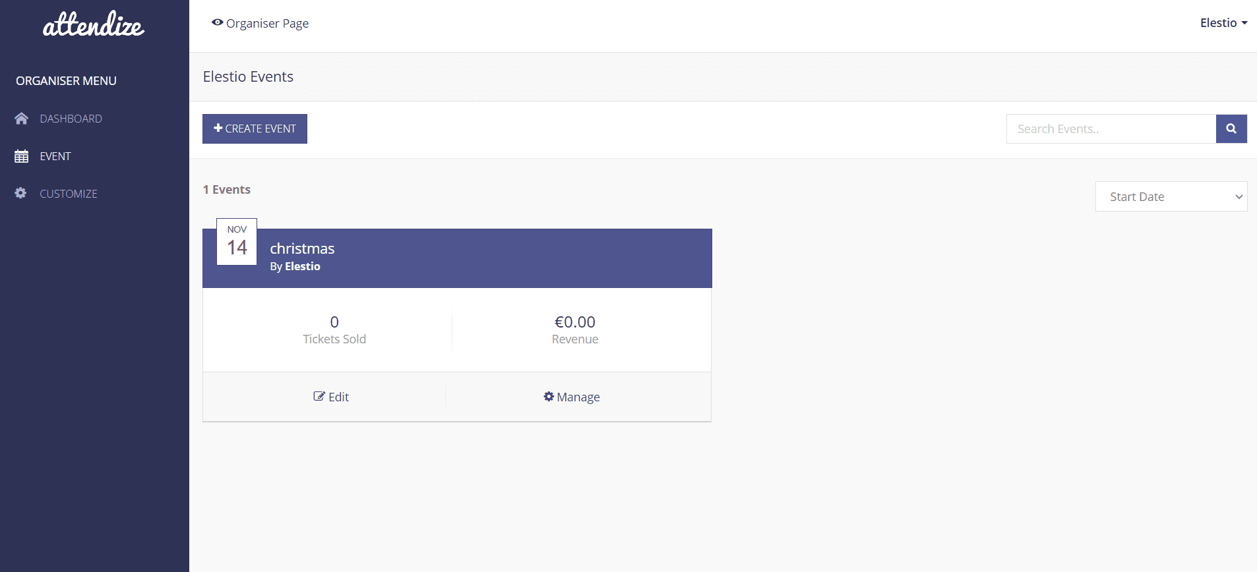Select Event in the organiser menu
The width and height of the screenshot is (1257, 572).
[x=55, y=156]
